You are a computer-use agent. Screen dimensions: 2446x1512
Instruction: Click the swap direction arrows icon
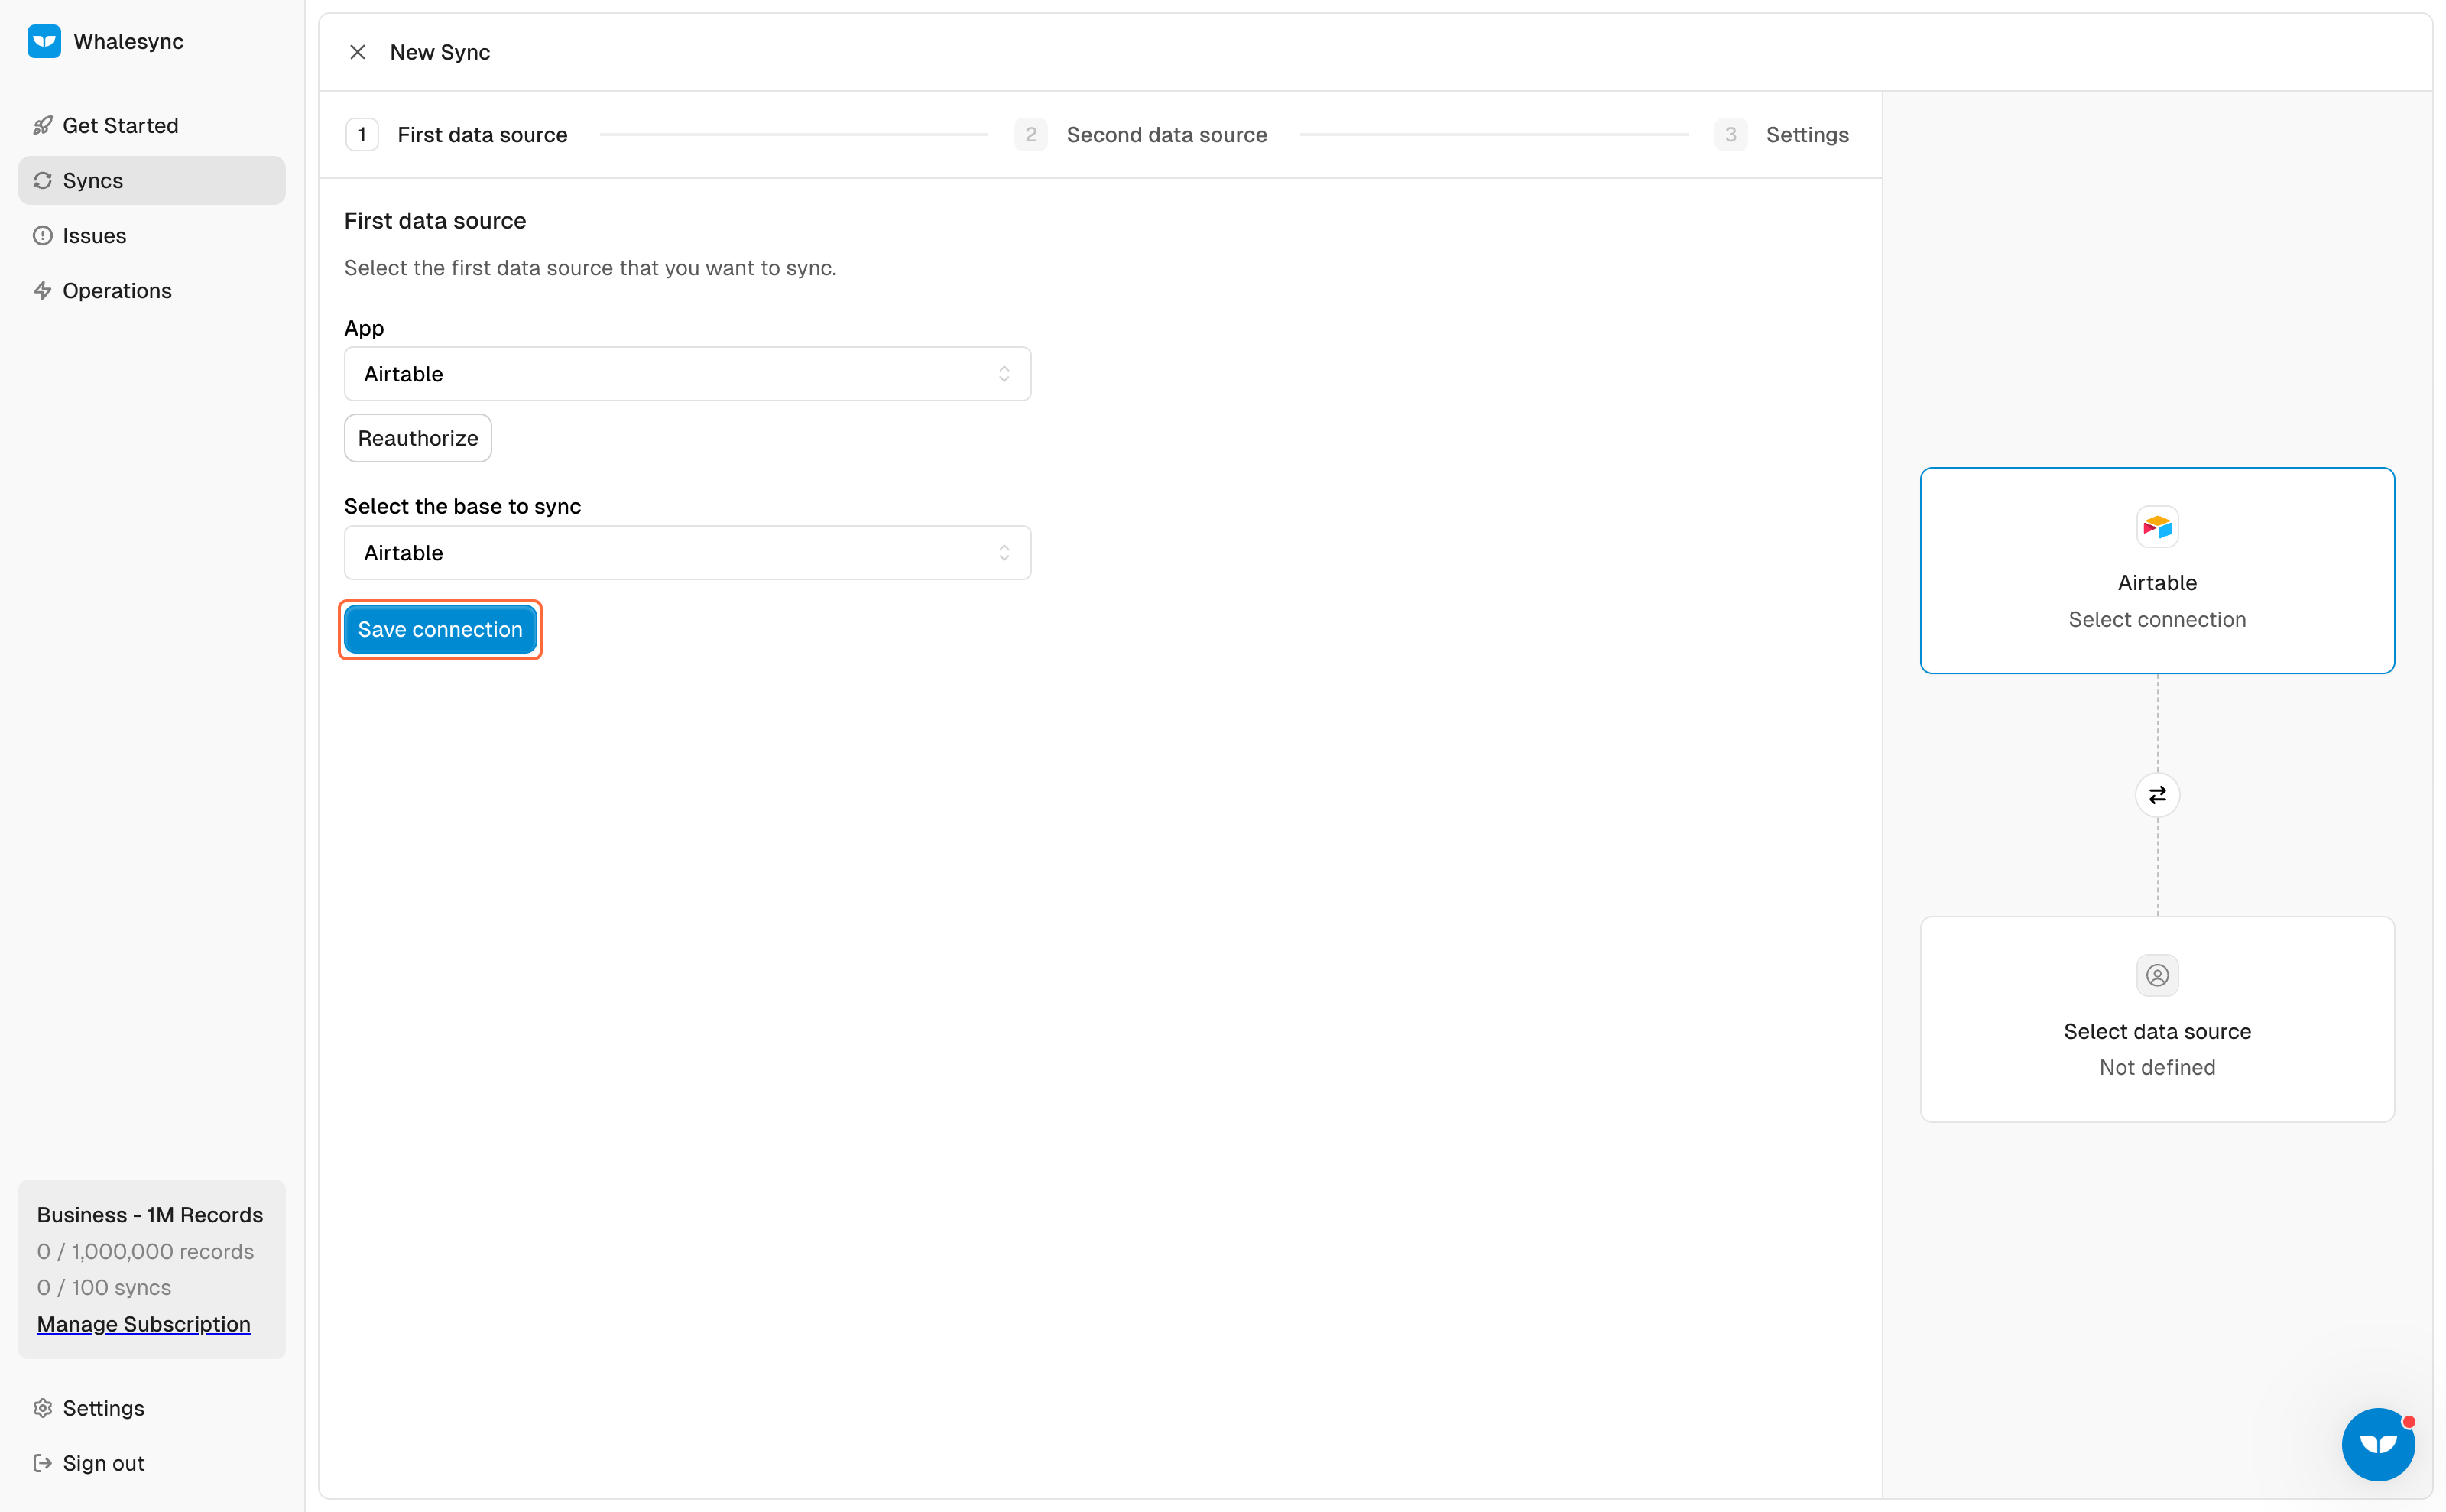click(x=2157, y=795)
